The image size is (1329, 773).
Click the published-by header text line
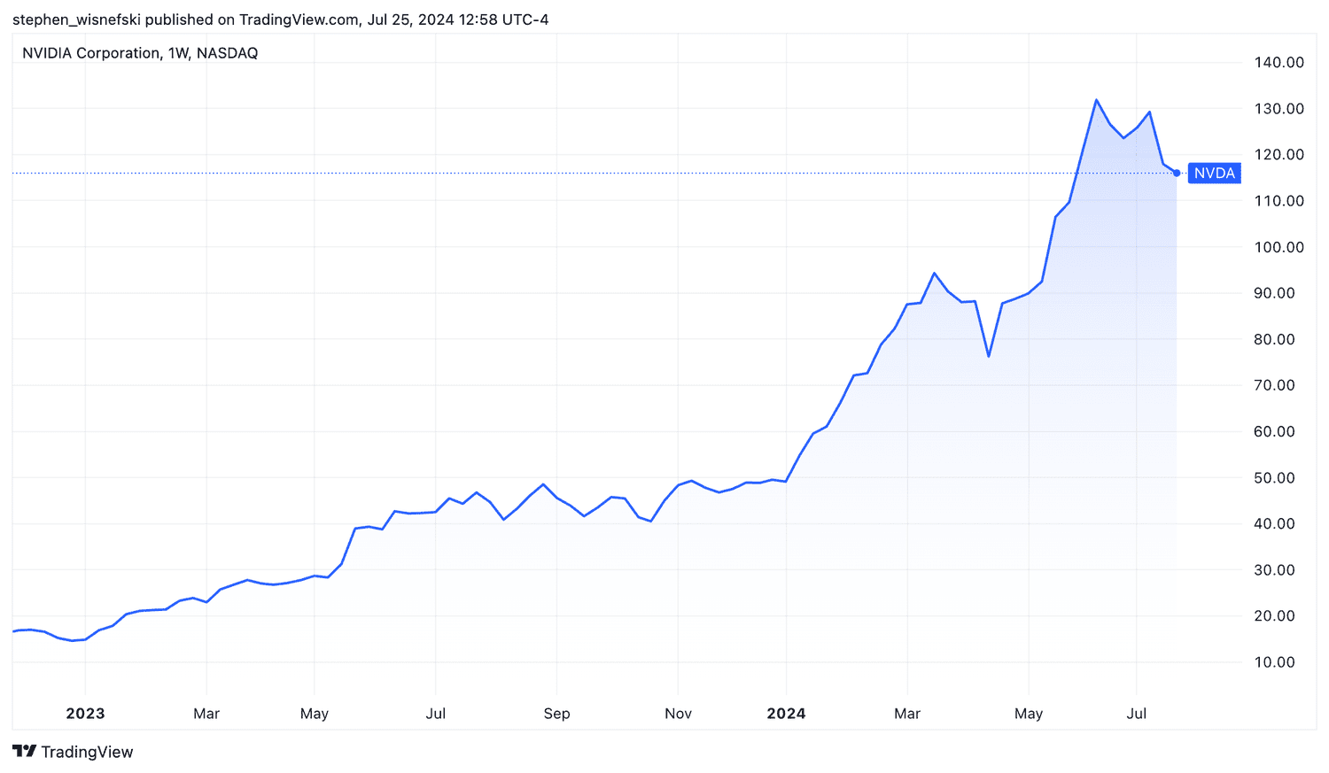[x=280, y=19]
